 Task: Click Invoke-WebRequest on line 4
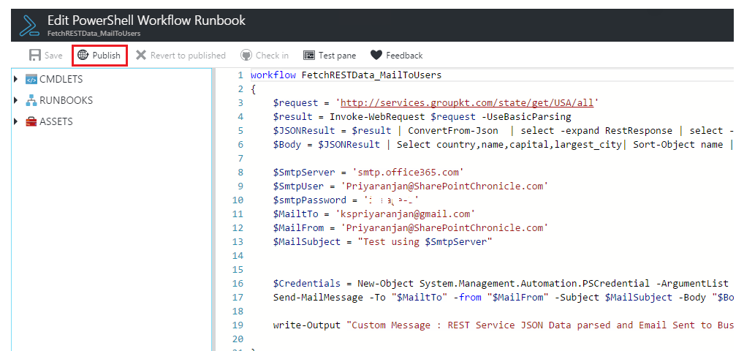point(377,117)
